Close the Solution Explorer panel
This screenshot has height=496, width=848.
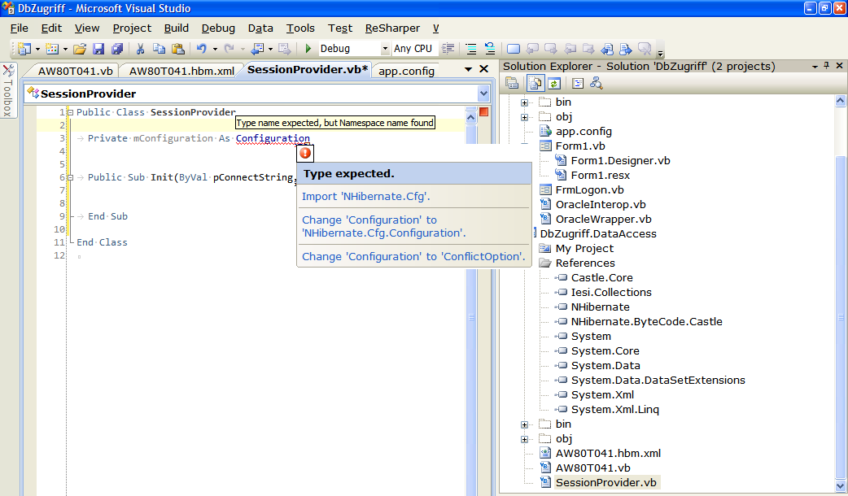[x=839, y=66]
